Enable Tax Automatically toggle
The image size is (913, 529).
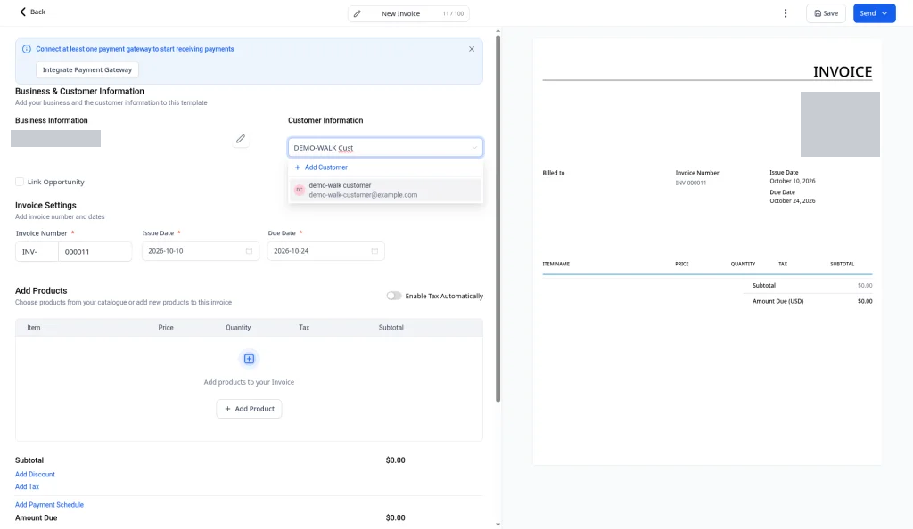pos(394,296)
